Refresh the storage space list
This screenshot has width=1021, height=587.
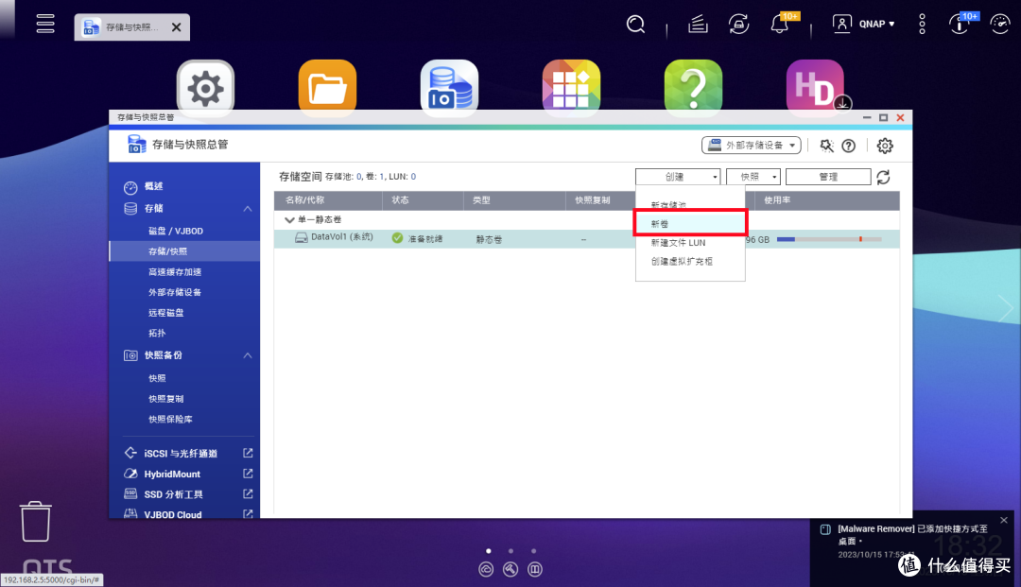pos(883,177)
